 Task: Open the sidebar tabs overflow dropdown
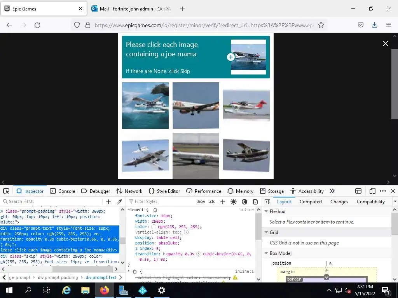(395, 202)
